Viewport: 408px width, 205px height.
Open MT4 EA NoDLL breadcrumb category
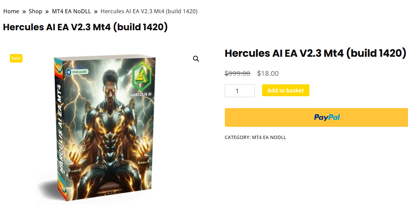(x=72, y=11)
